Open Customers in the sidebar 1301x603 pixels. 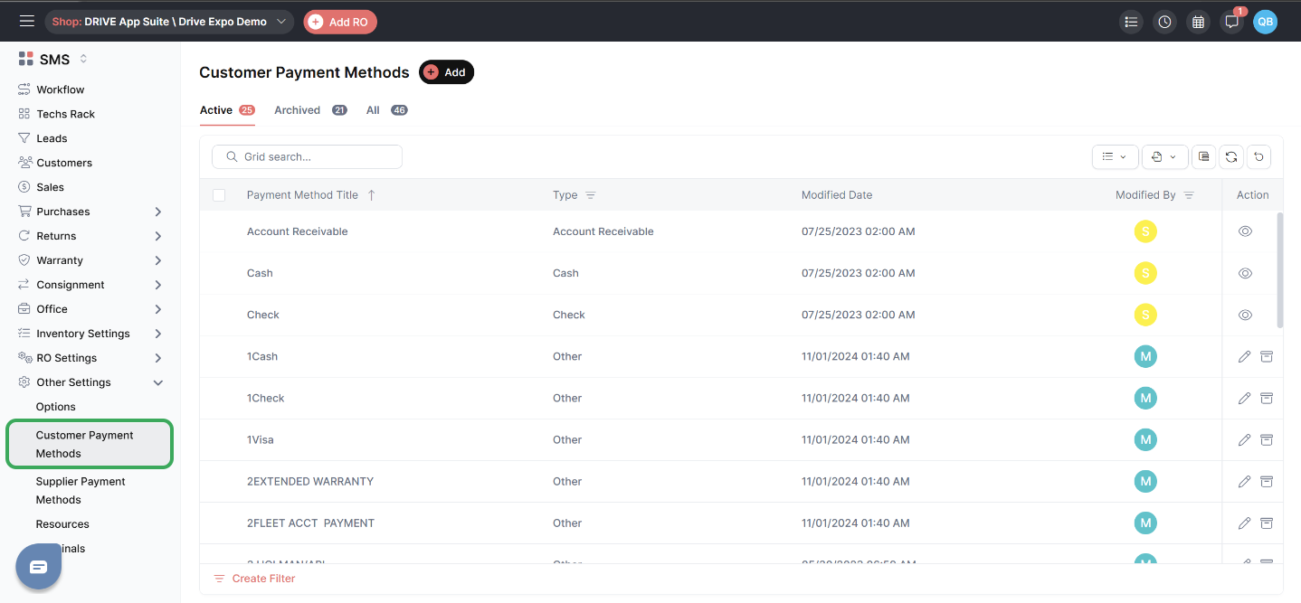64,163
